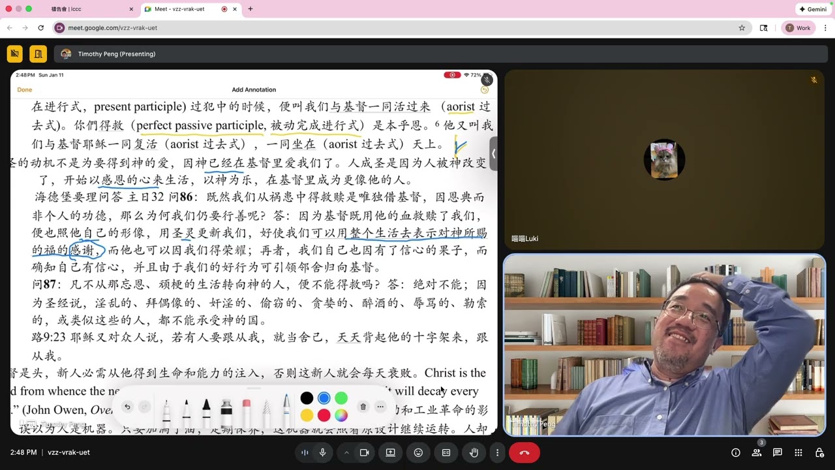Open the rainbow color picker wheel
This screenshot has height=470, width=835.
[x=341, y=415]
